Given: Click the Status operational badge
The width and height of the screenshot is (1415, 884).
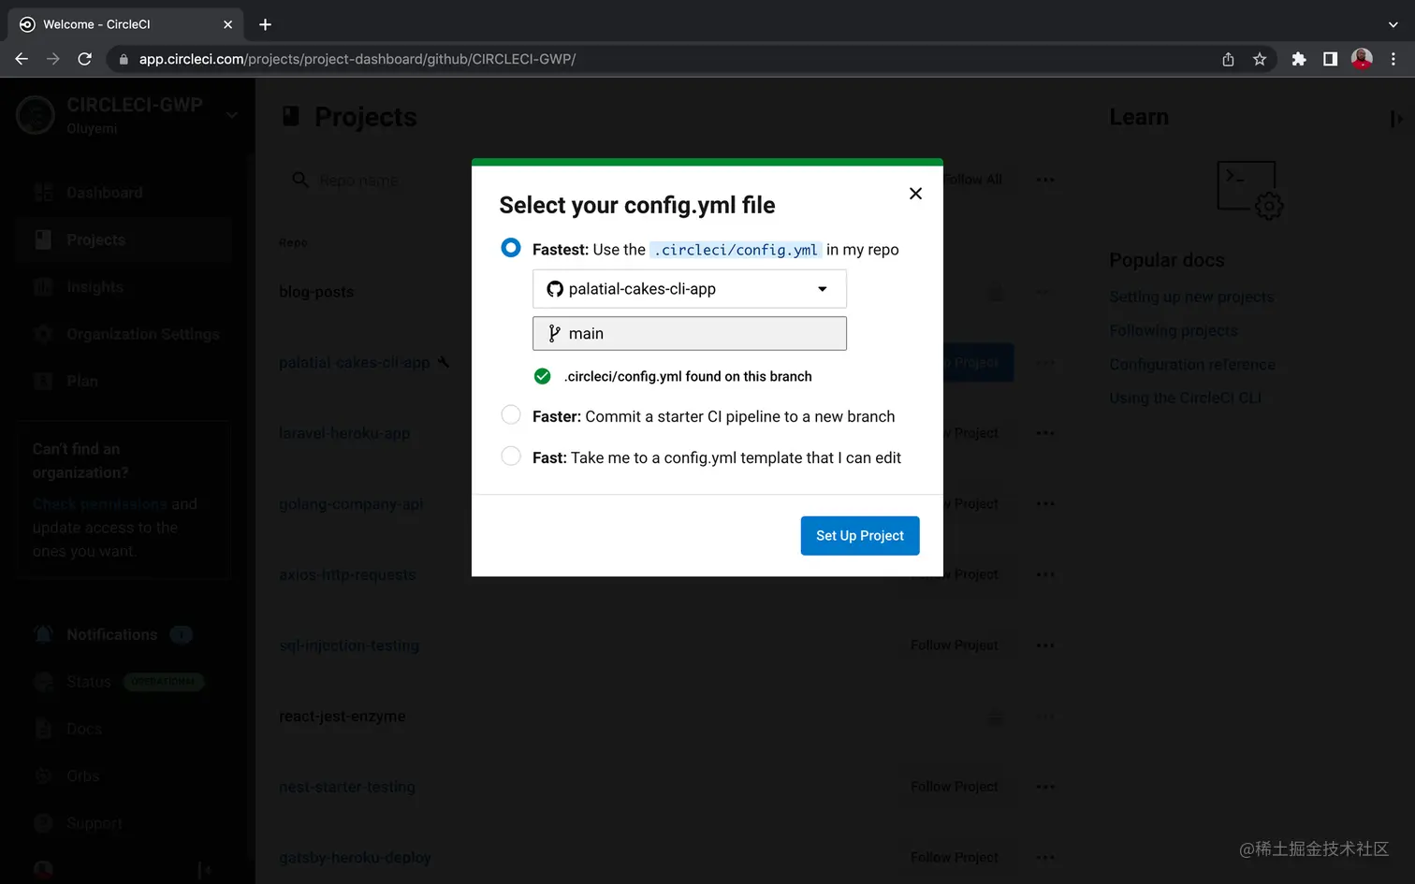Looking at the screenshot, I should click(x=164, y=681).
